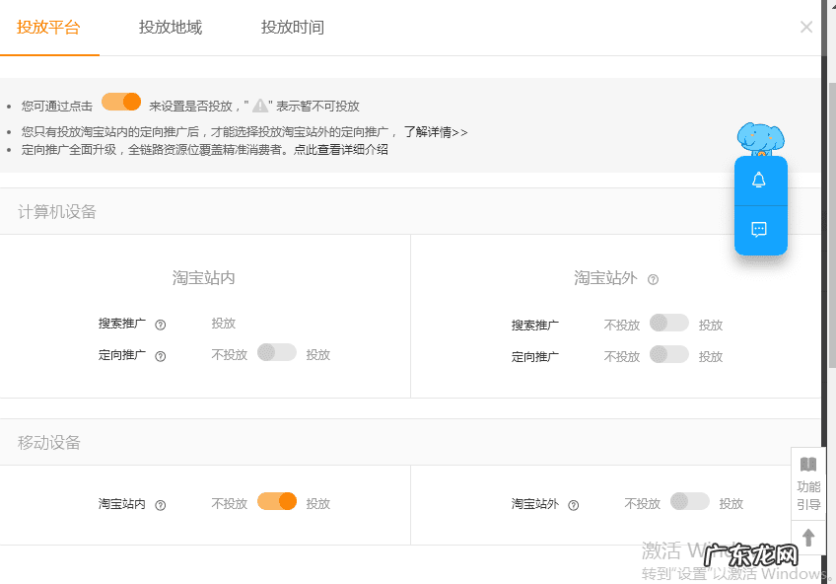Viewport: 836px width, 584px height.
Task: Click the help icon next to 淘宝站外 heading
Action: pos(652,278)
